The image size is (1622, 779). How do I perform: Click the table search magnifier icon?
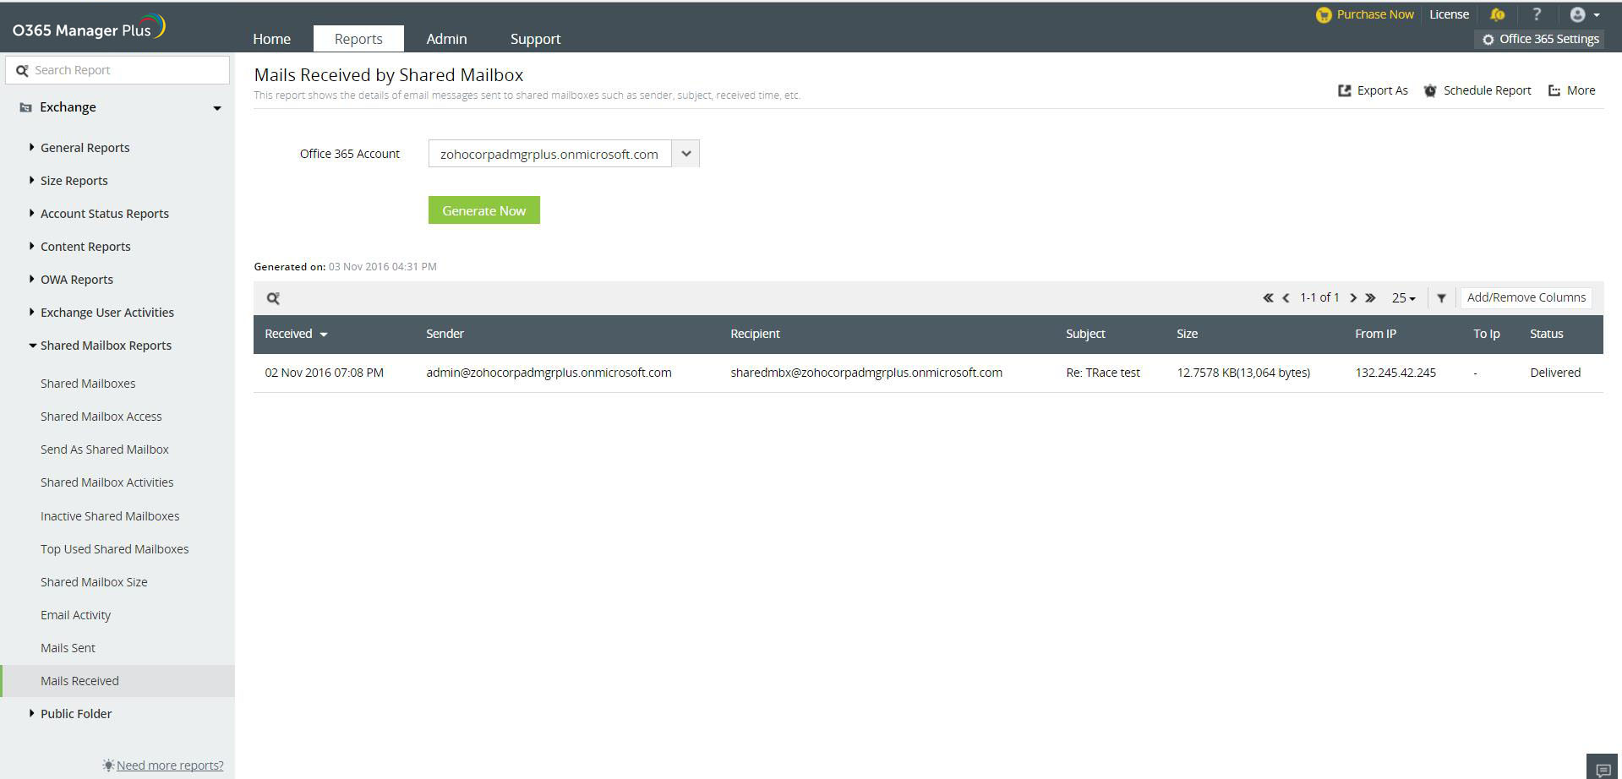click(x=273, y=298)
